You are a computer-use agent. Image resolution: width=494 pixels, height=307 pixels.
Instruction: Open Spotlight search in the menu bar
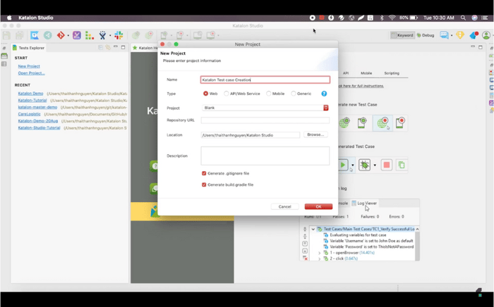[463, 18]
